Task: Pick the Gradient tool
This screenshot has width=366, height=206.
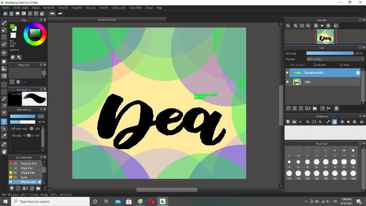Action: pyautogui.click(x=4, y=76)
